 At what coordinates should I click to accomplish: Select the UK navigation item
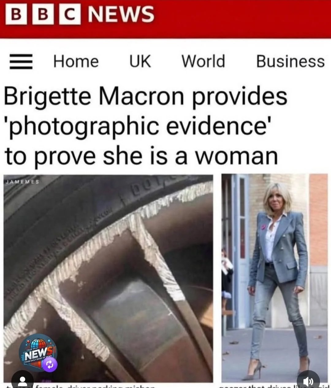point(140,61)
